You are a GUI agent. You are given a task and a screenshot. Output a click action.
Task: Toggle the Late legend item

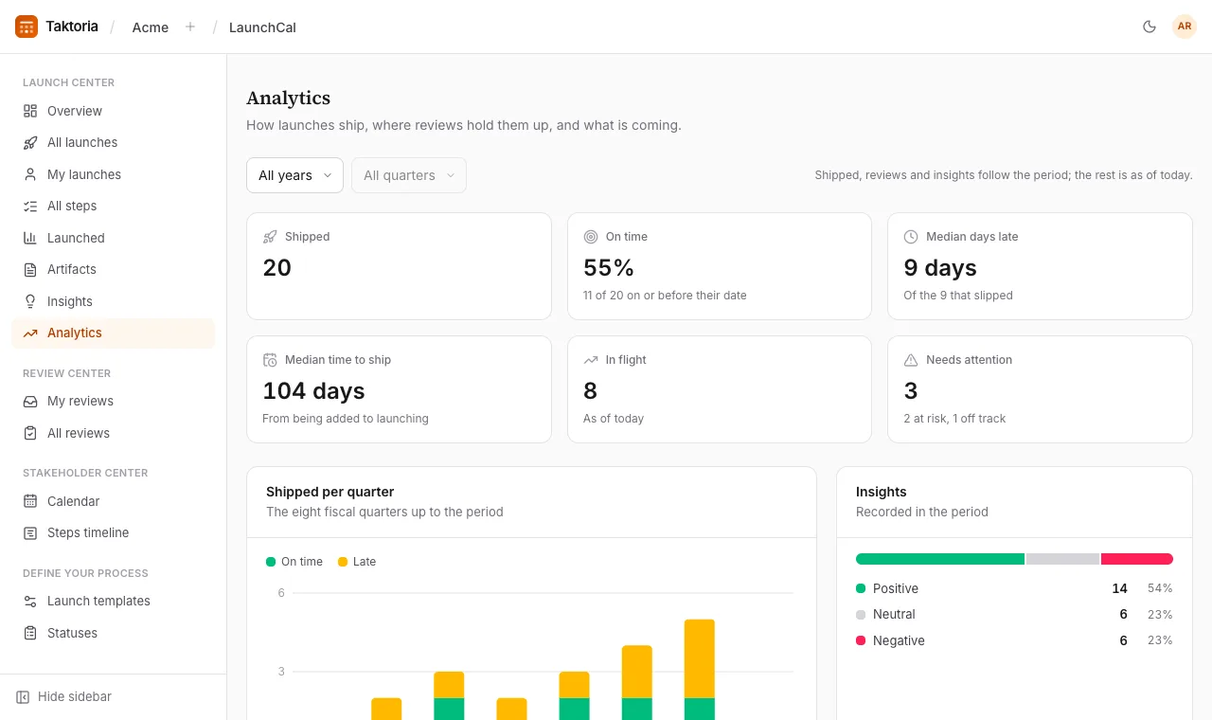pos(357,562)
